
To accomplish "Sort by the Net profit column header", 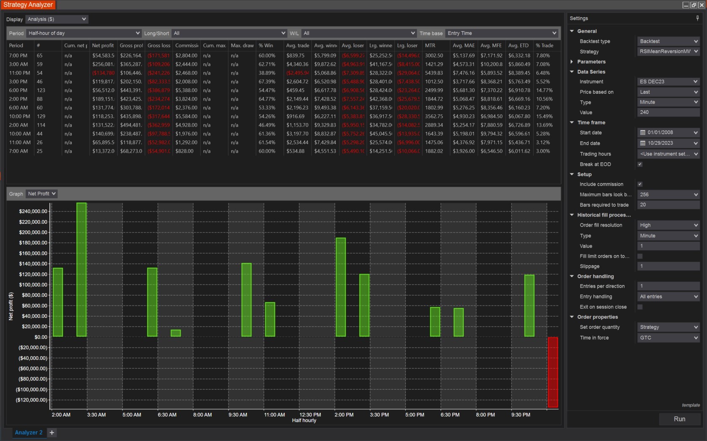I will point(103,45).
